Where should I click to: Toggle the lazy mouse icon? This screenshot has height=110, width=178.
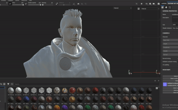(x=57, y=4)
